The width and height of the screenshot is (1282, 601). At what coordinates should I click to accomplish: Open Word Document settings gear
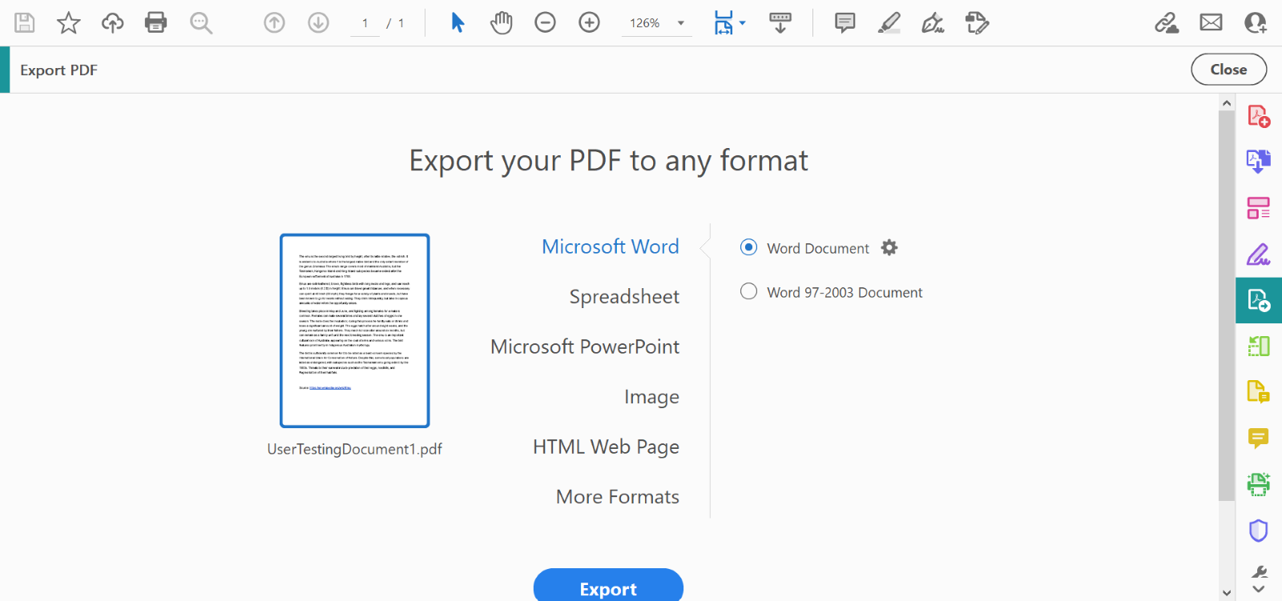pos(889,248)
